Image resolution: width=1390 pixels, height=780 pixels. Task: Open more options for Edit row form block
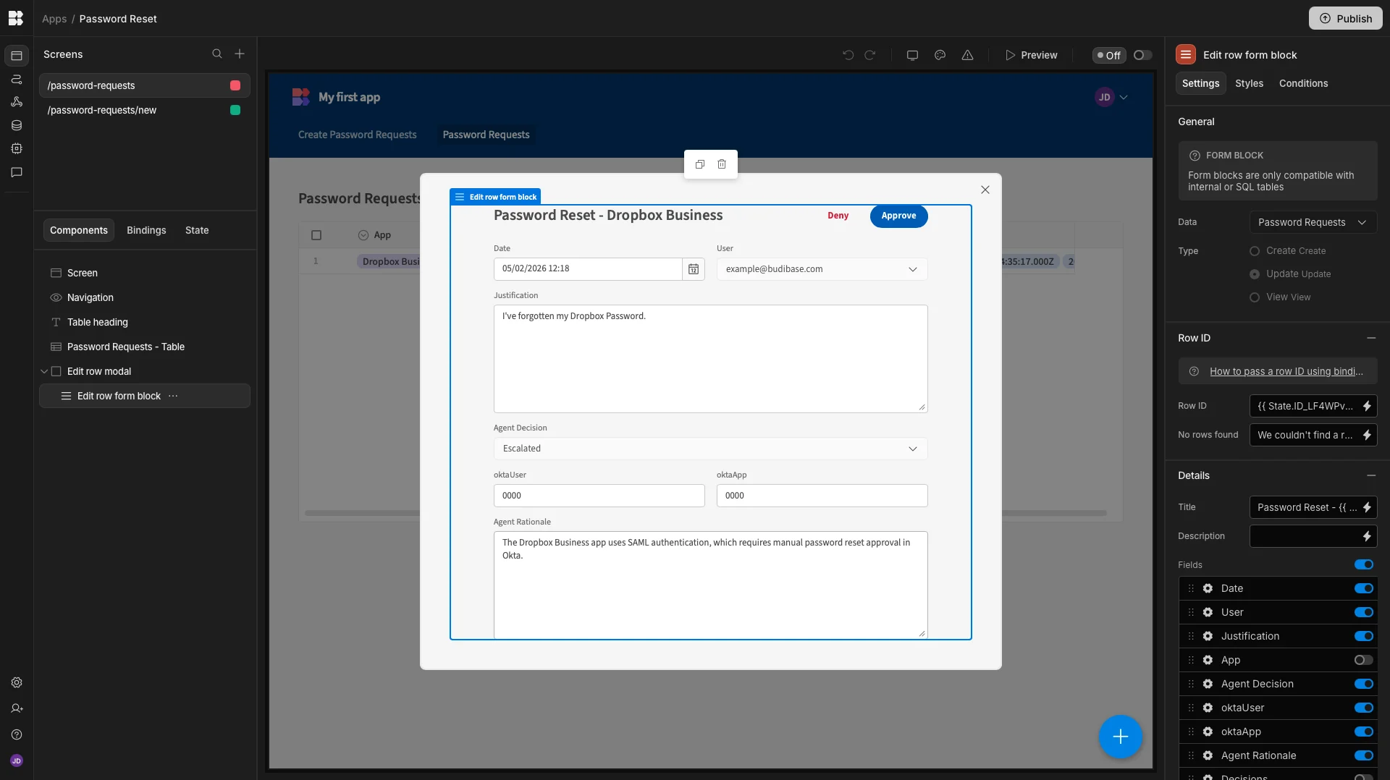(x=173, y=396)
